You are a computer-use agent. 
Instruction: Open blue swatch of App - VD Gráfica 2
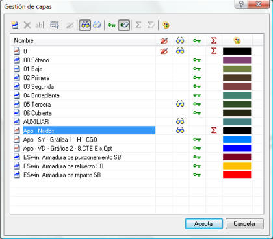pyautogui.click(x=237, y=148)
